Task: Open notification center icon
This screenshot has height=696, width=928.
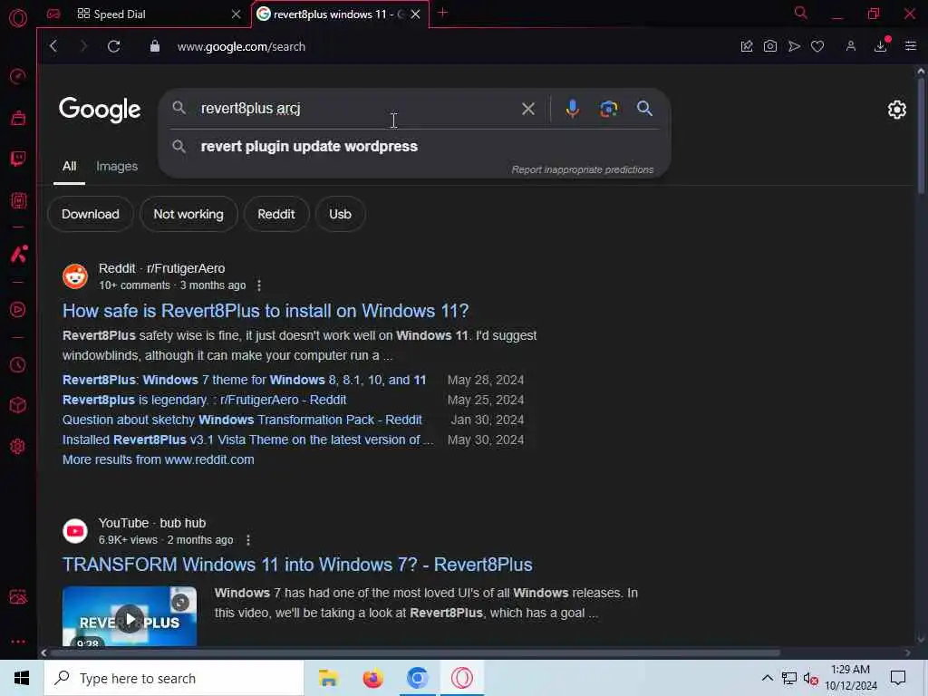Action: 898,678
